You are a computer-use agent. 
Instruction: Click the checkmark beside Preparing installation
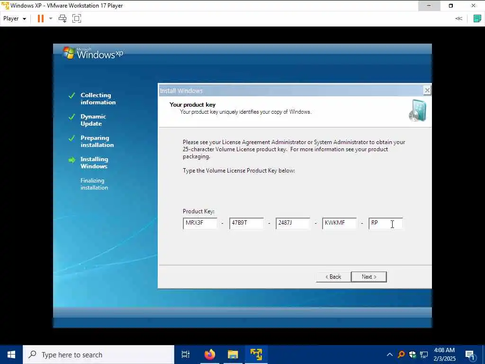72,138
